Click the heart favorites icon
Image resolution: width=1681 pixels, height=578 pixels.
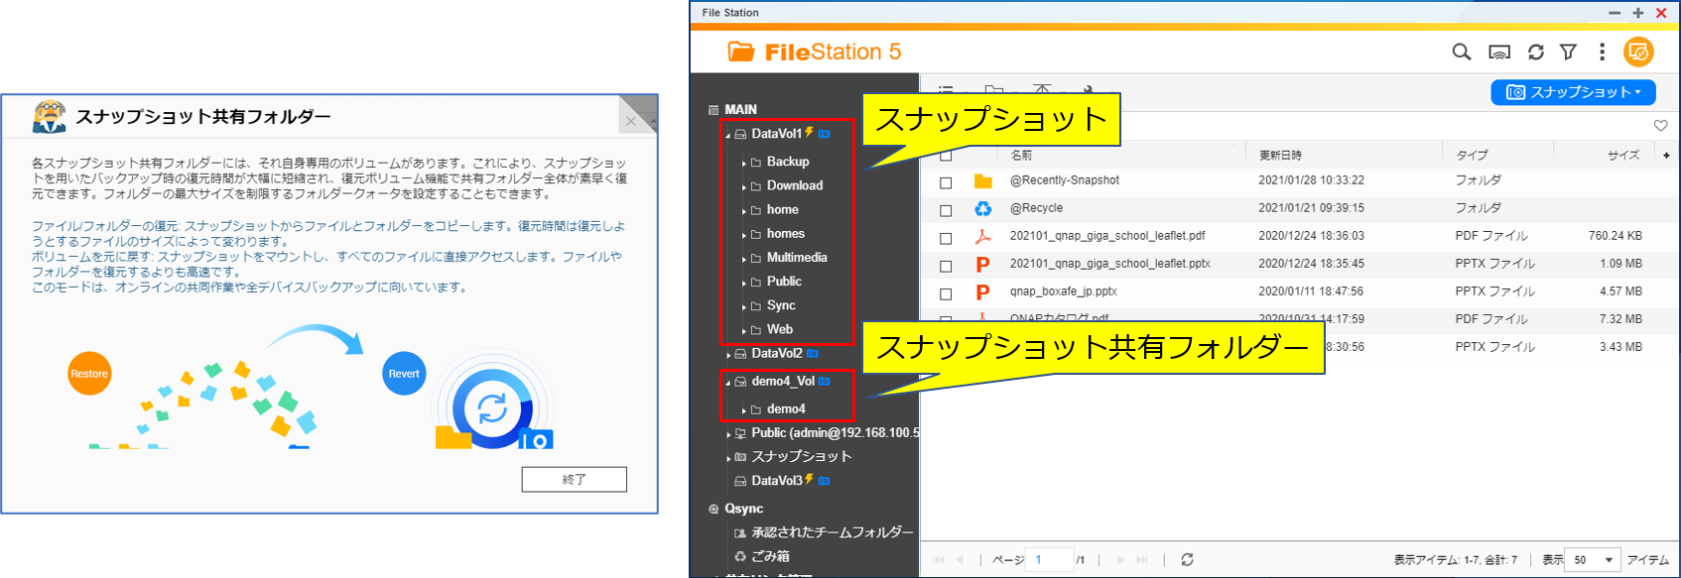coord(1660,126)
